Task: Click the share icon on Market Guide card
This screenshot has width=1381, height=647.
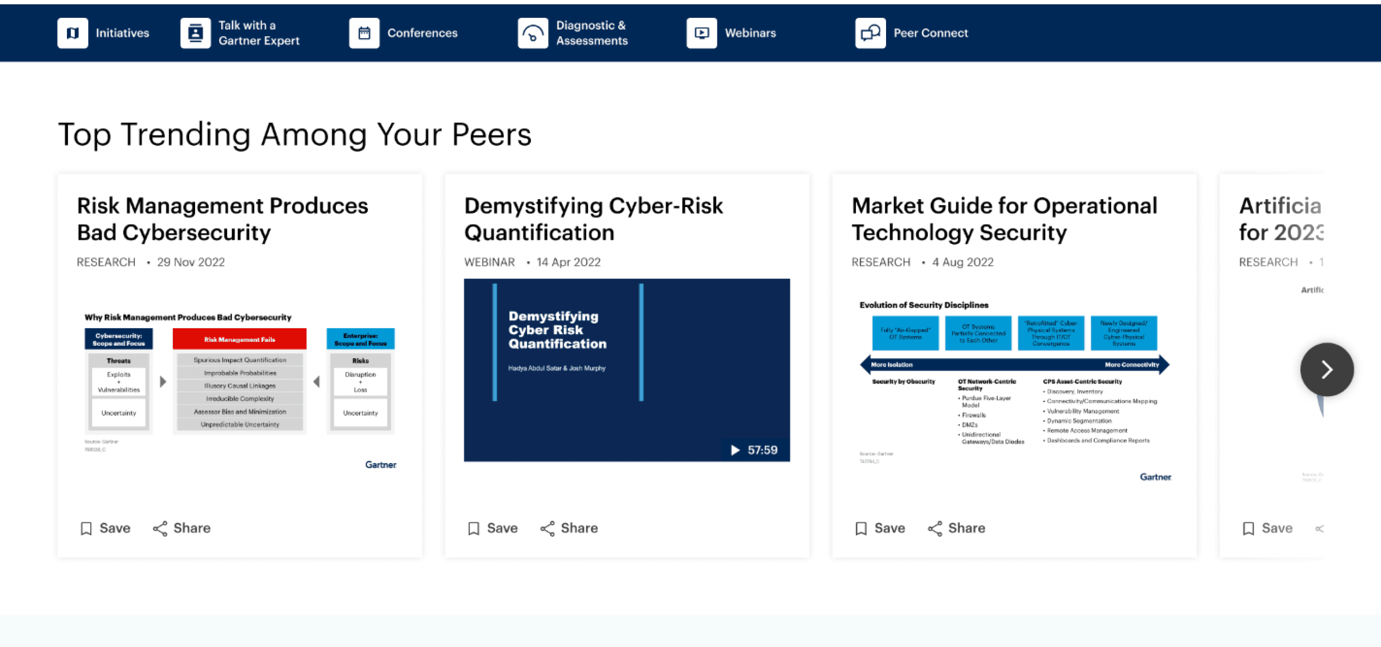Action: point(935,528)
